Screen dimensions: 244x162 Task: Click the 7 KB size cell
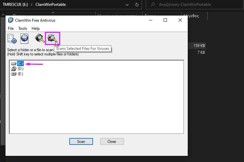201,52
